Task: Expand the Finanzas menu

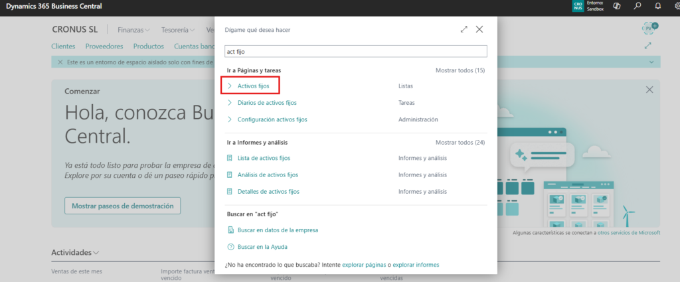Action: click(x=133, y=30)
